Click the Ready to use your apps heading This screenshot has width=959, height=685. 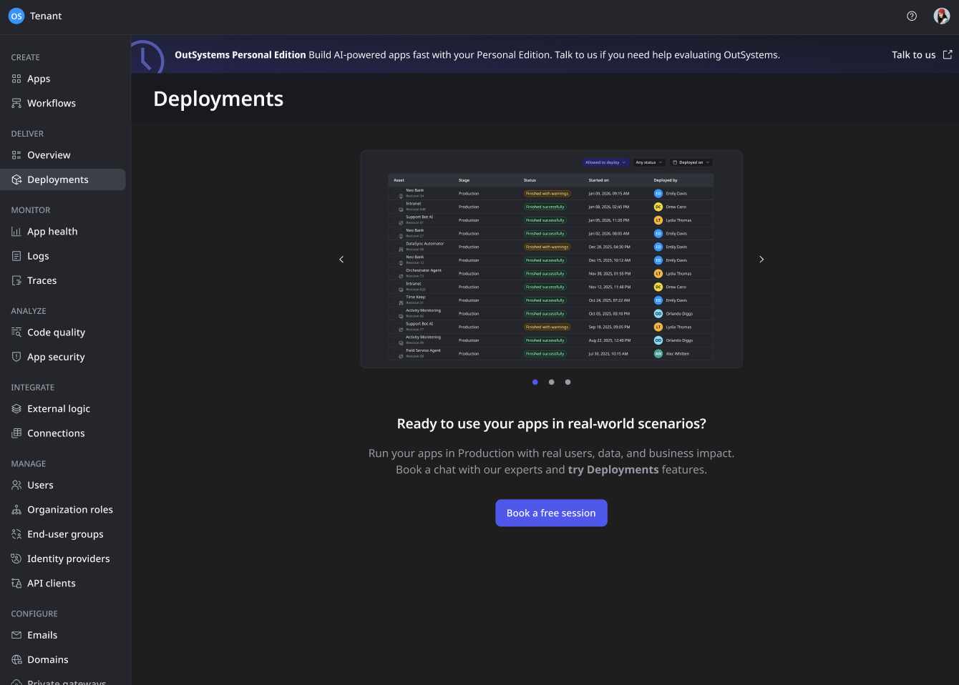pos(551,423)
